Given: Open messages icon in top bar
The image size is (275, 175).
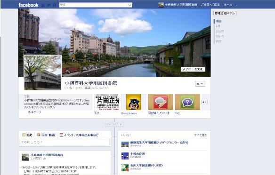Looking at the screenshot, I should 49,5.
